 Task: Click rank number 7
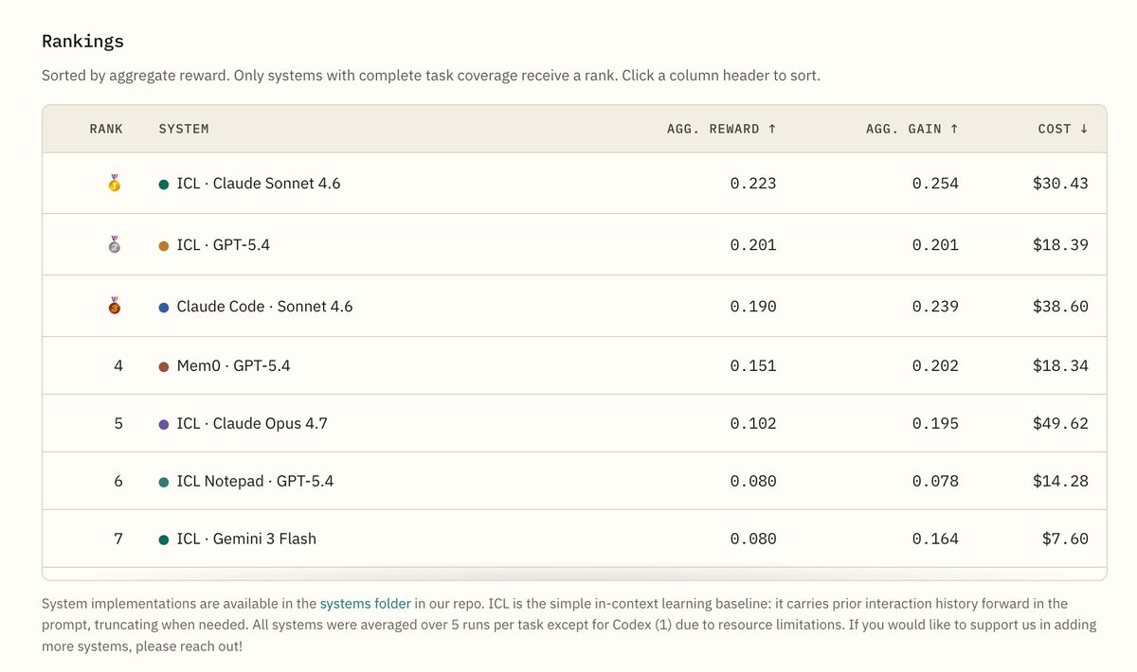118,539
